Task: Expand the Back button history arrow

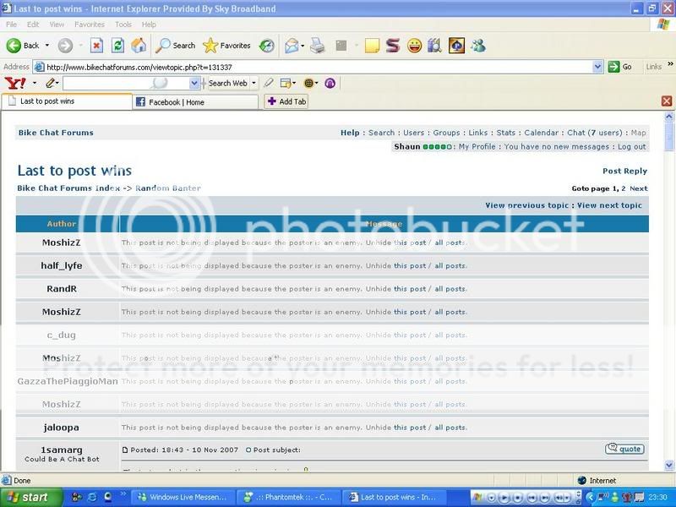Action: click(47, 46)
